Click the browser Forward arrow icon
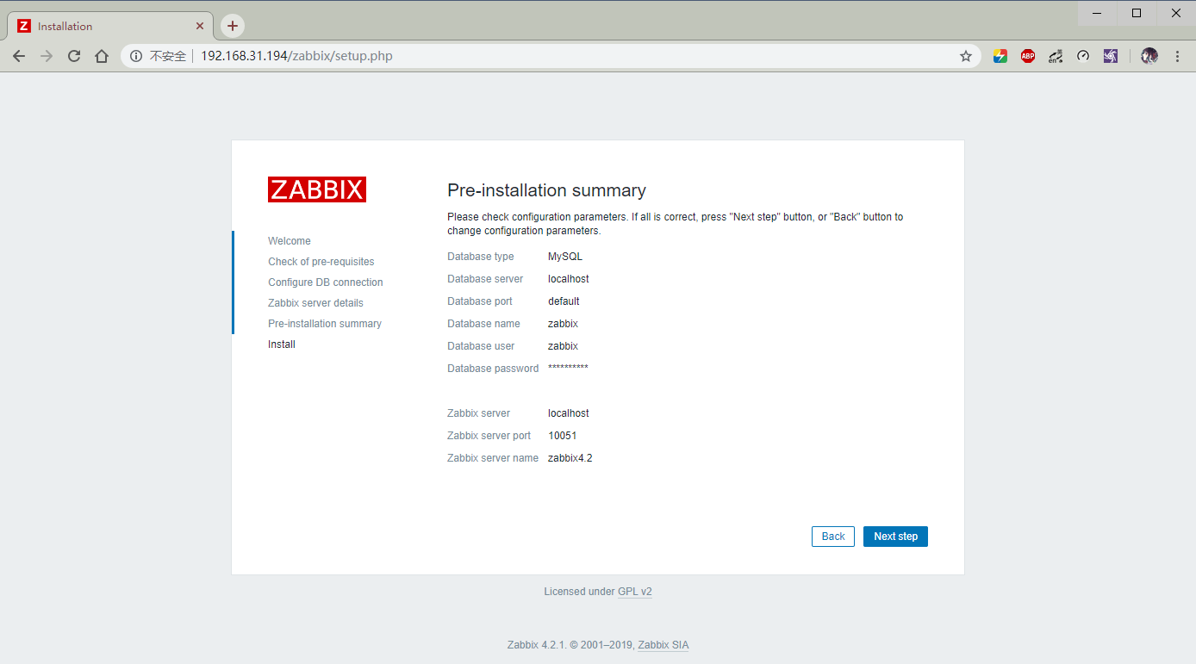Image resolution: width=1196 pixels, height=664 pixels. coord(47,56)
